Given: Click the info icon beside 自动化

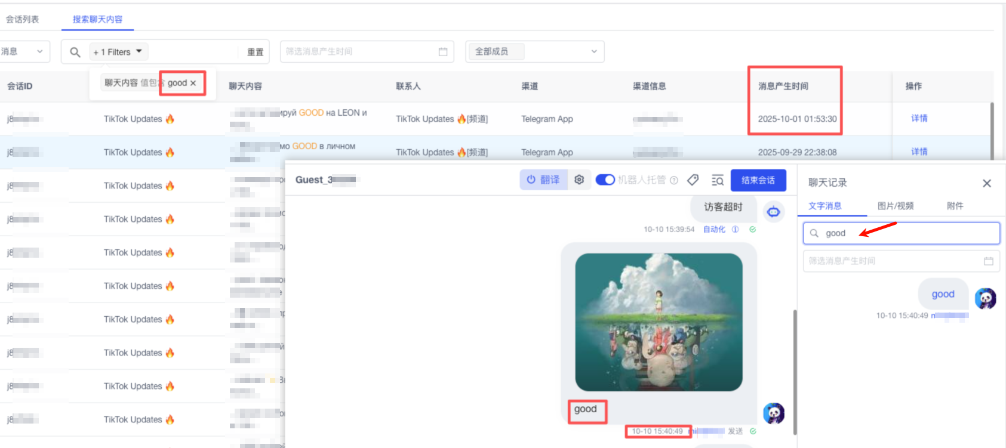Looking at the screenshot, I should (735, 229).
